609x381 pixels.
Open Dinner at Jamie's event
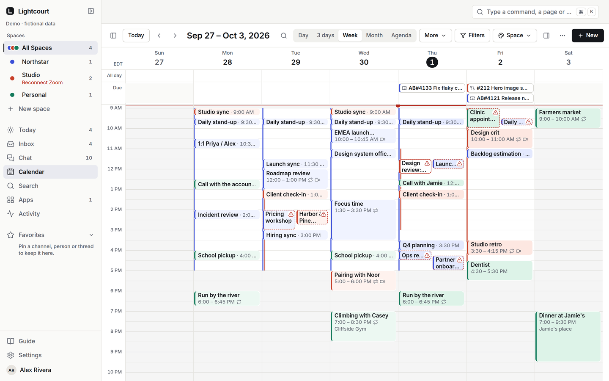click(568, 337)
